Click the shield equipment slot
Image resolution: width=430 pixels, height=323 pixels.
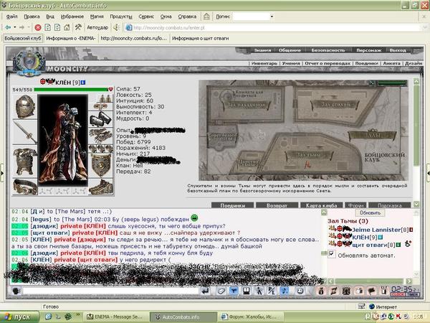pyautogui.click(x=101, y=165)
